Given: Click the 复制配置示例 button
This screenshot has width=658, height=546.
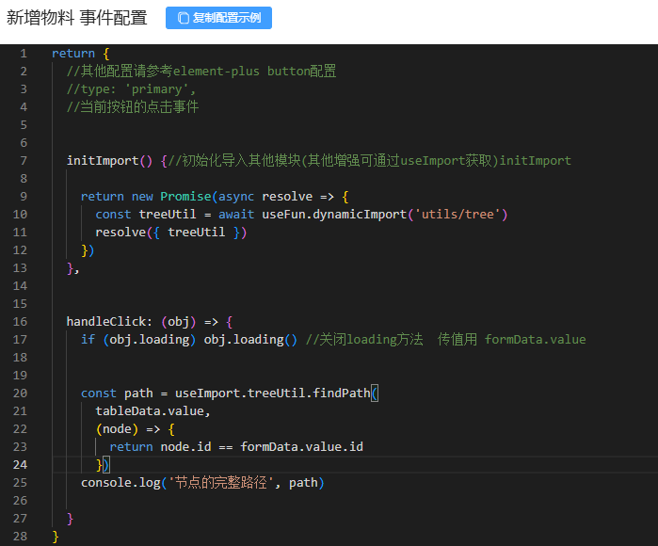Looking at the screenshot, I should (x=218, y=17).
